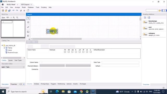Select the hand pan tool
This screenshot has height=94, width=167.
[28, 22]
